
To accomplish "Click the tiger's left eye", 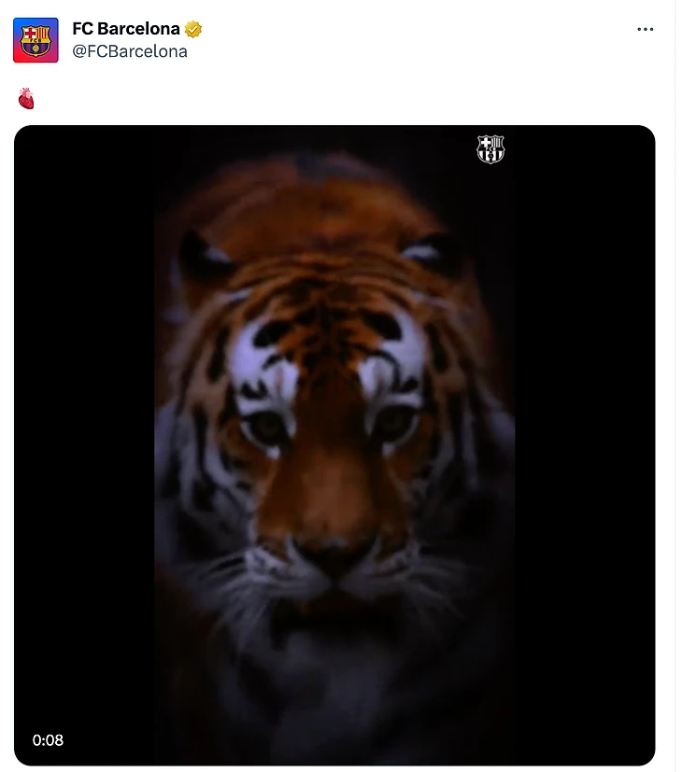I will (266, 425).
